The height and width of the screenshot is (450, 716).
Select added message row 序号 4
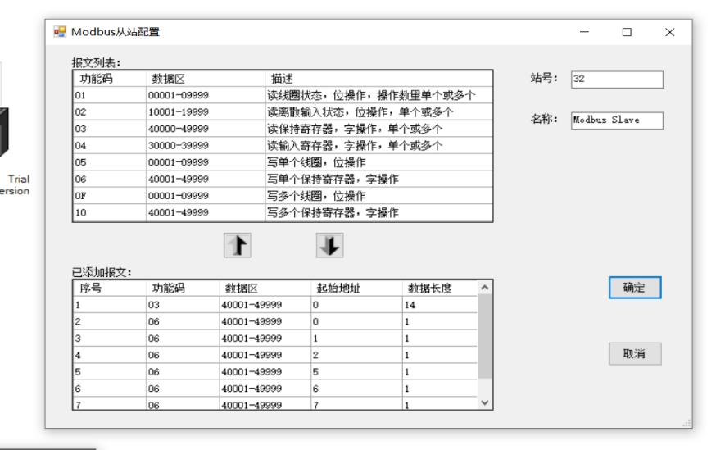tap(275, 355)
